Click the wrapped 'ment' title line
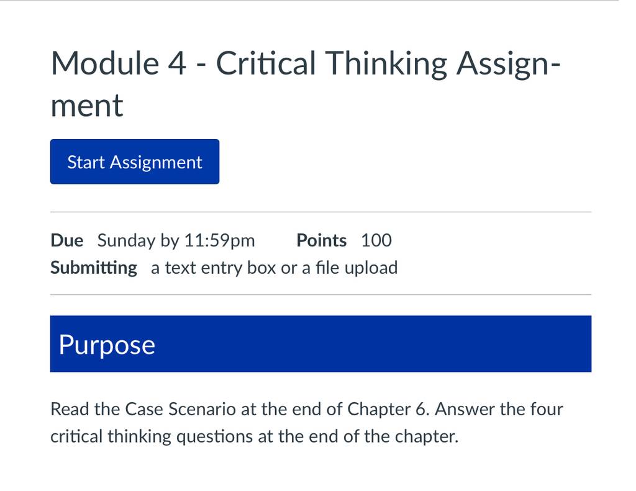This screenshot has width=636, height=491. click(x=87, y=106)
